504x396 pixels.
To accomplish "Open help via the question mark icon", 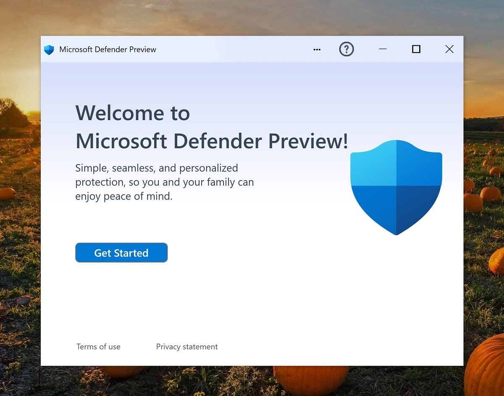I will tap(346, 49).
